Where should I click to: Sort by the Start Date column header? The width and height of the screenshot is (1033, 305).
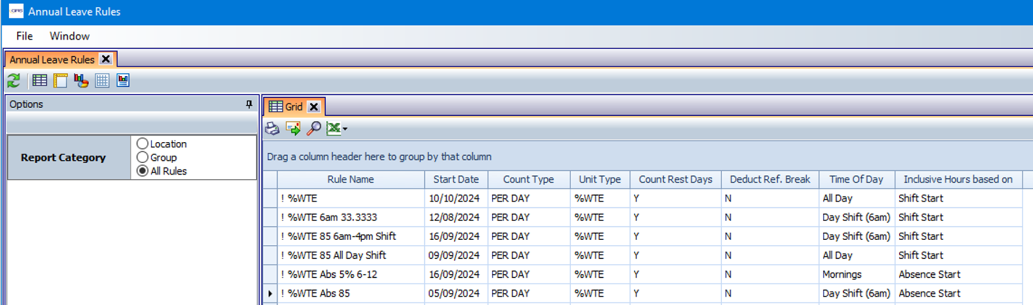point(455,179)
